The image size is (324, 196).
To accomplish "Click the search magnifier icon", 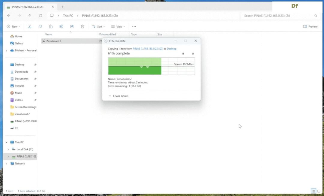I will pos(316,16).
